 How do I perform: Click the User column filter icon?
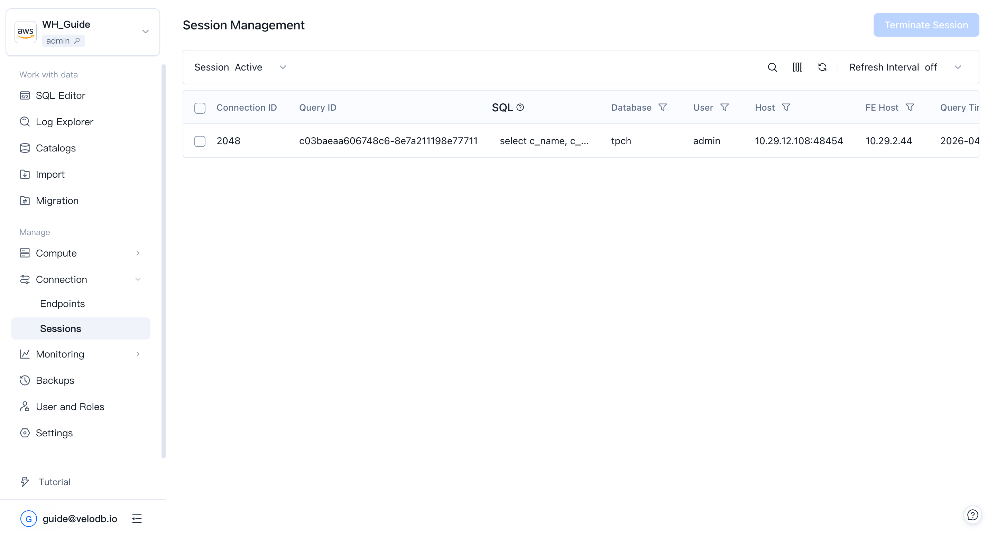click(724, 108)
